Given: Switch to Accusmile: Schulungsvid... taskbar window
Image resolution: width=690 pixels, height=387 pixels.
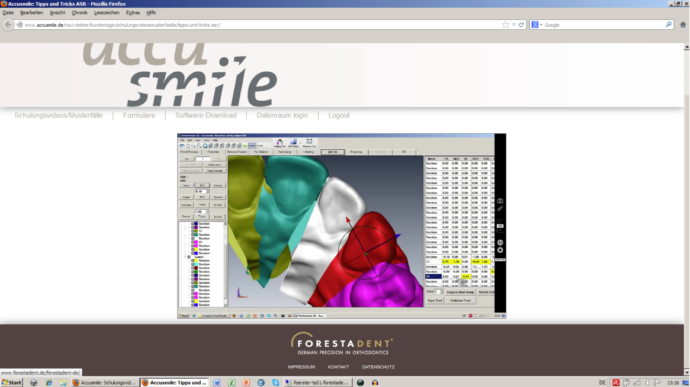Looking at the screenshot, I should 104,383.
